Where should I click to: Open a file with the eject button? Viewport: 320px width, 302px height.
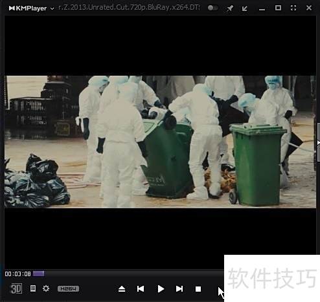pos(122,289)
